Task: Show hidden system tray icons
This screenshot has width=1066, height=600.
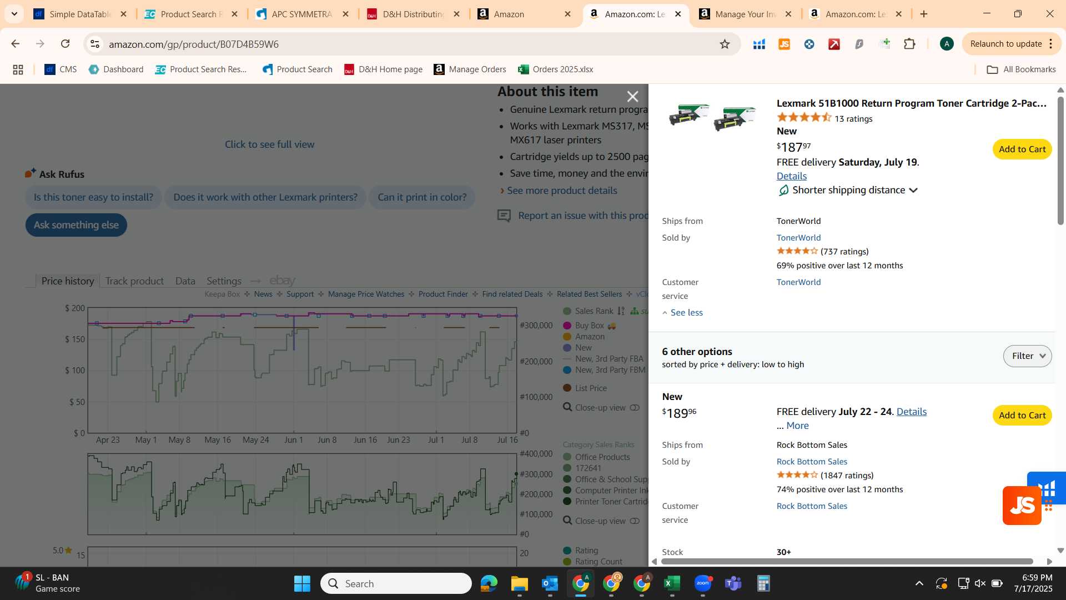Action: [x=919, y=583]
